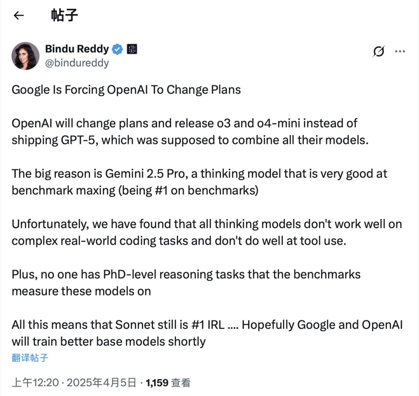
Task: Translate the post via 翻译帖子
Action: click(x=29, y=358)
